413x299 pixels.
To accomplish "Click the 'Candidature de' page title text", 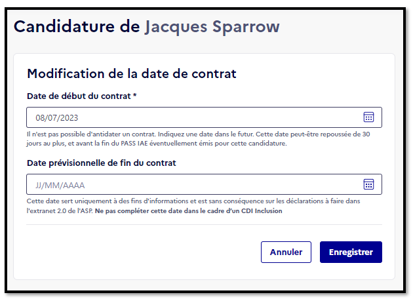I will coord(77,26).
